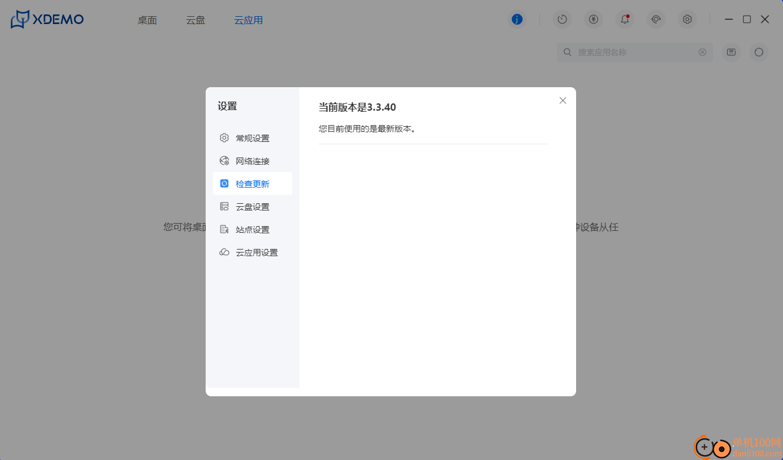
Task: Click the gear settings icon in title bar
Action: (x=687, y=19)
